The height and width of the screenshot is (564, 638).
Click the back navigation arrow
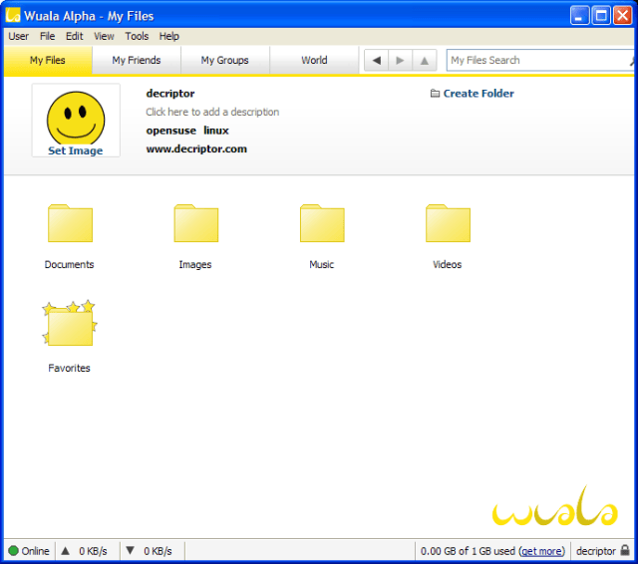(x=377, y=60)
